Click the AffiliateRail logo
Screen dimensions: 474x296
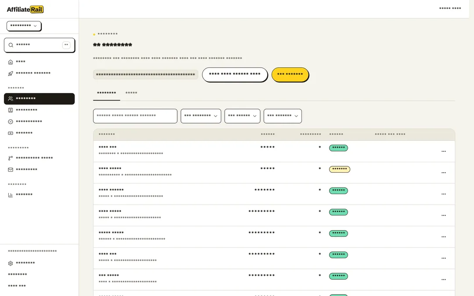click(x=25, y=9)
